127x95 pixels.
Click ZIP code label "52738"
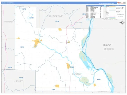[x=22, y=47]
